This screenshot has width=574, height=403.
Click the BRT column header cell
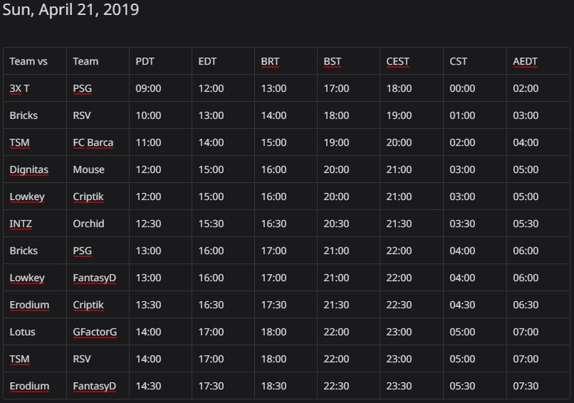tap(286, 61)
